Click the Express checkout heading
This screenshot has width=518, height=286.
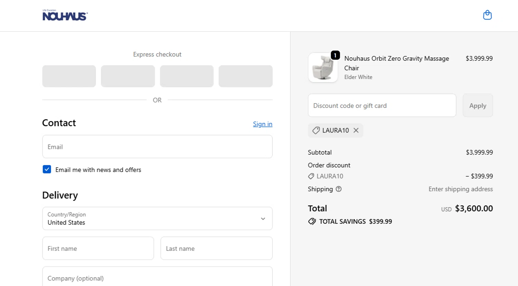tap(157, 54)
